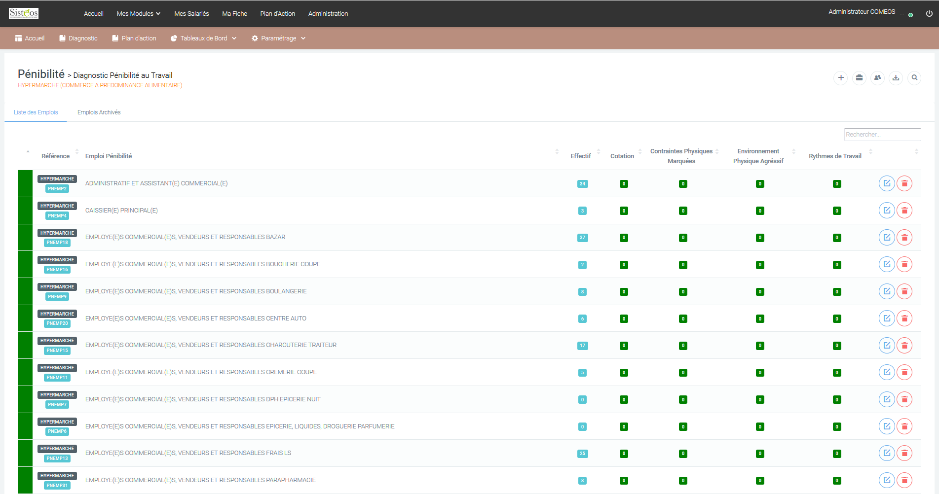This screenshot has width=939, height=494.
Task: Edit the CENTRE AUTO row
Action: [x=887, y=318]
